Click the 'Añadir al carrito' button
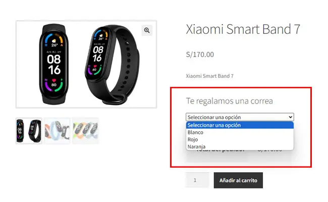The image size is (328, 202). tap(238, 180)
